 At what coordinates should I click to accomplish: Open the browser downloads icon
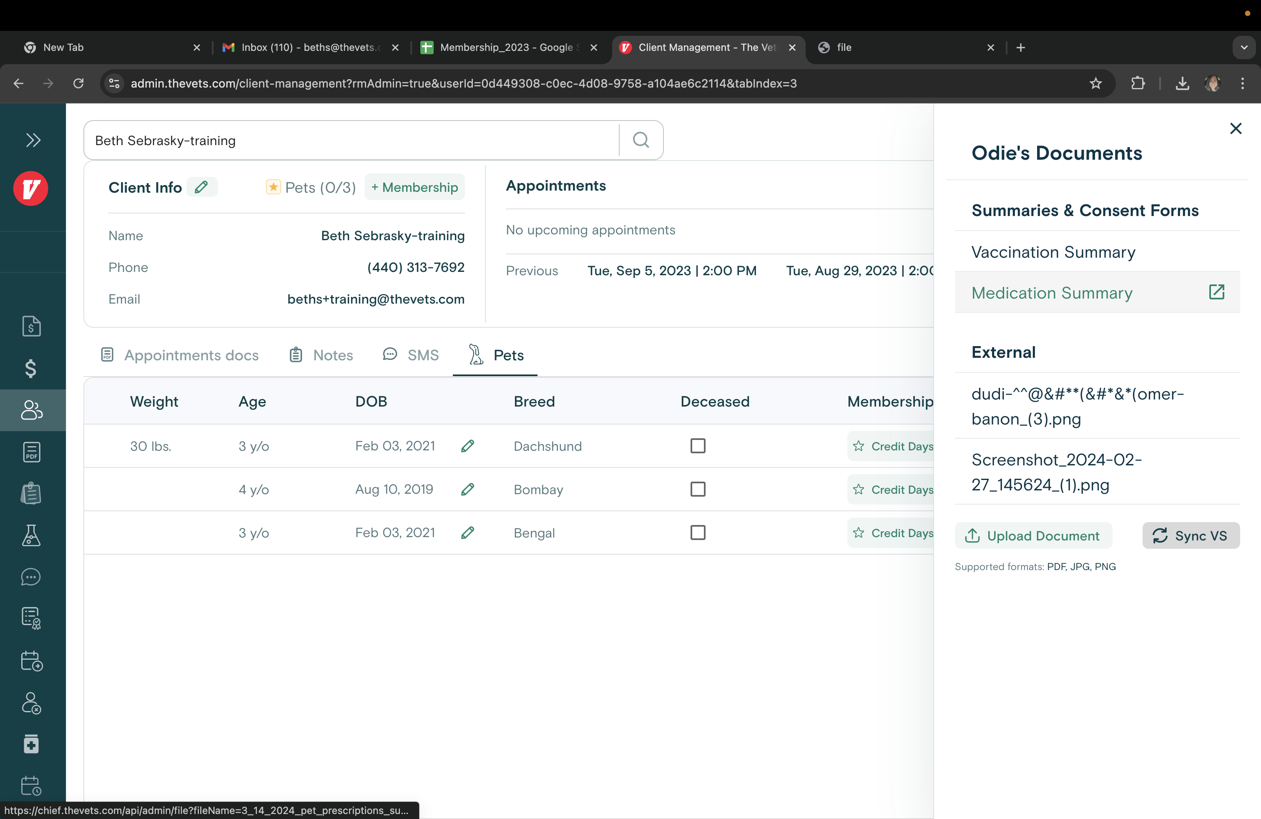[x=1182, y=83]
